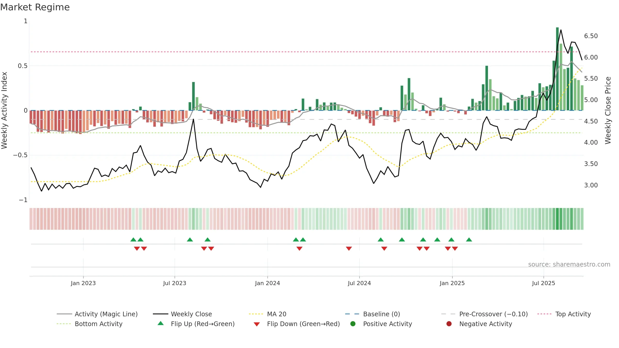
Task: Click the −0.5 activity axis label
Action: 20,155
